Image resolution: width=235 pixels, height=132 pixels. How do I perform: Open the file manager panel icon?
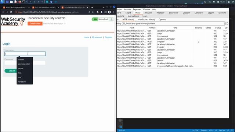[11, 2]
